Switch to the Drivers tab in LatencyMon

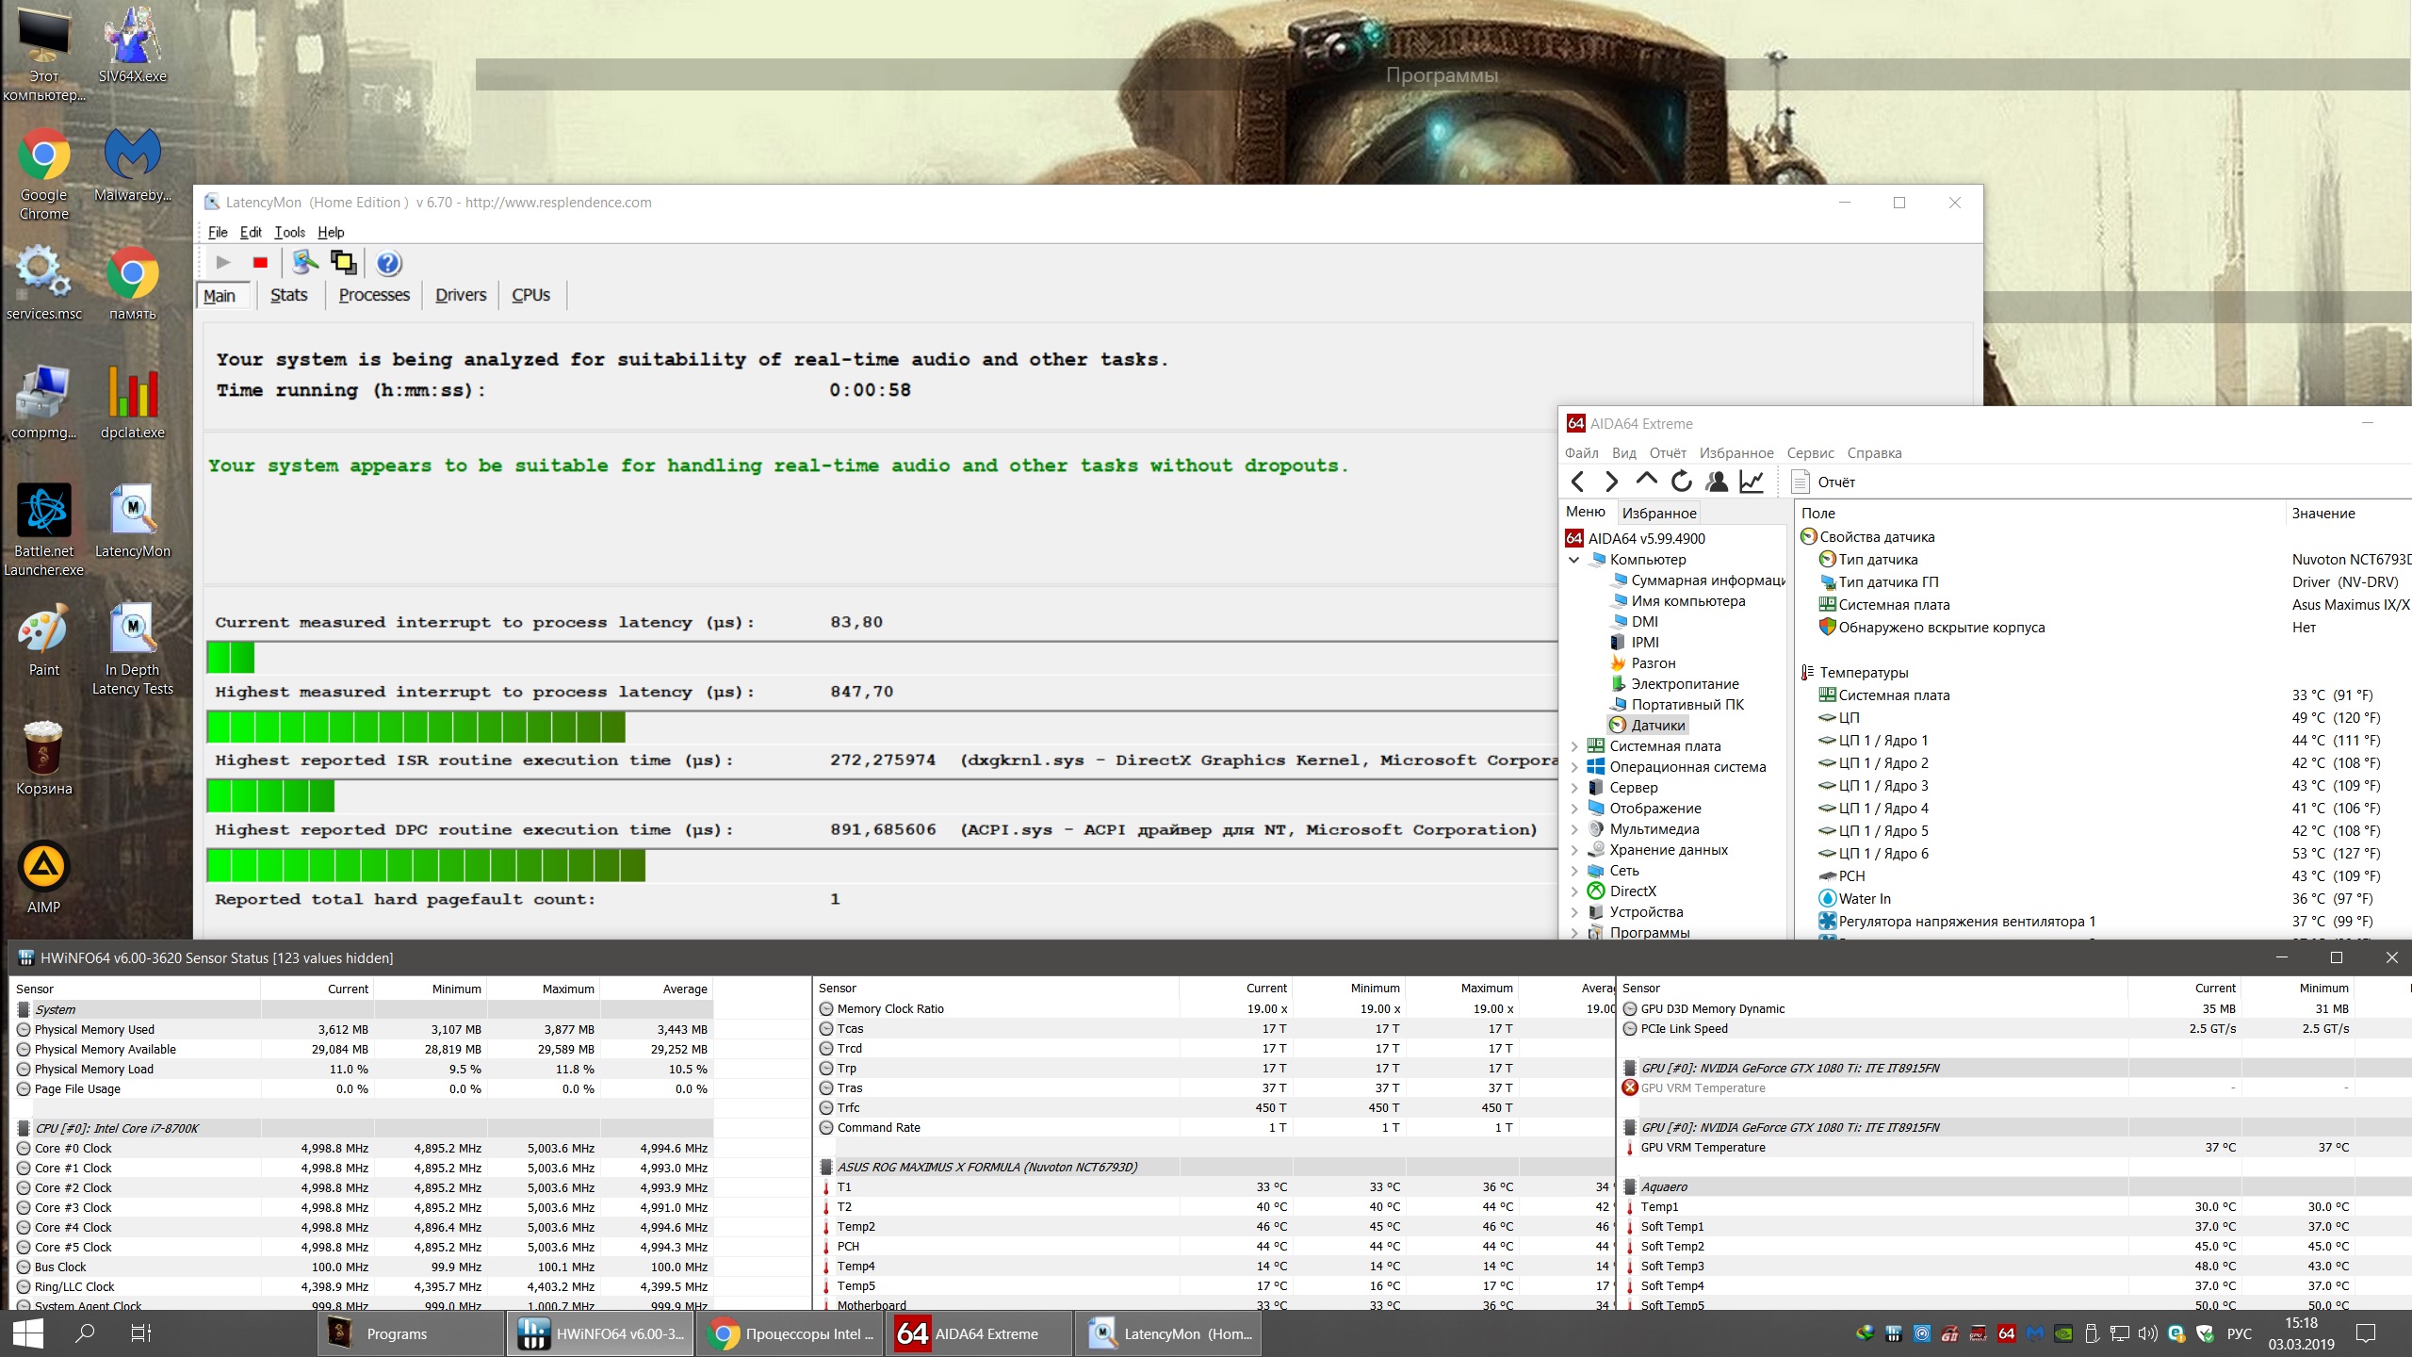(x=461, y=295)
